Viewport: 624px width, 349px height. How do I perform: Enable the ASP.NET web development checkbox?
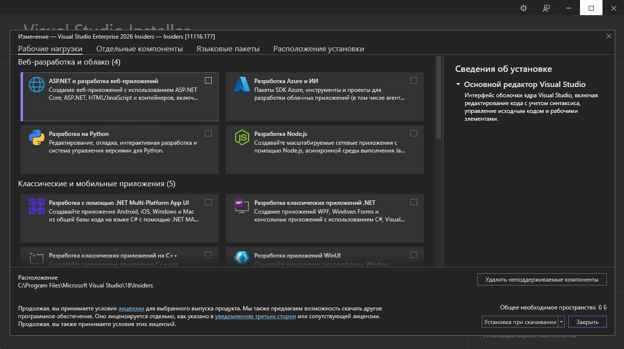208,81
